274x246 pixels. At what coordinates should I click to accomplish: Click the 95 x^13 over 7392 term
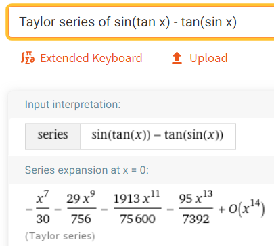tap(196, 207)
